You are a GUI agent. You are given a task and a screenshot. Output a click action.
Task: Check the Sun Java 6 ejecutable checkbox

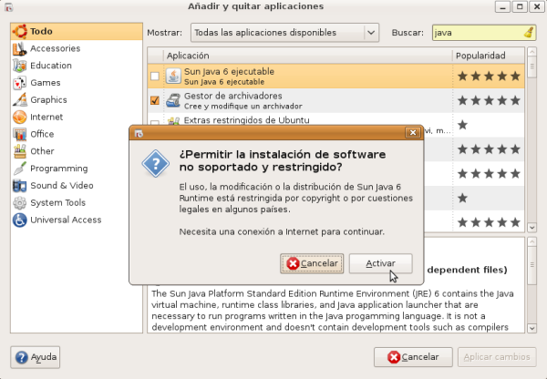(154, 76)
